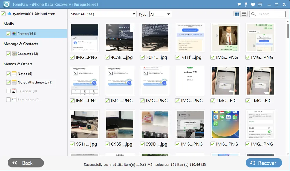The width and height of the screenshot is (290, 171).
Task: Click the F0F1....jpg file name
Action: (x=157, y=57)
